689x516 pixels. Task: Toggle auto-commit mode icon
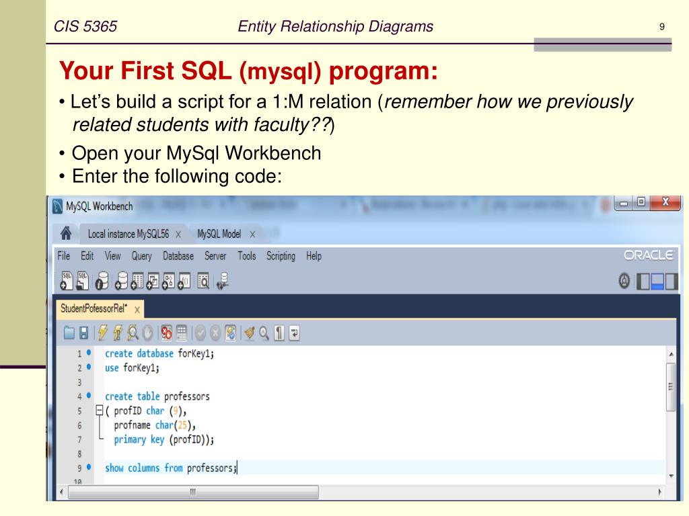coord(231,333)
